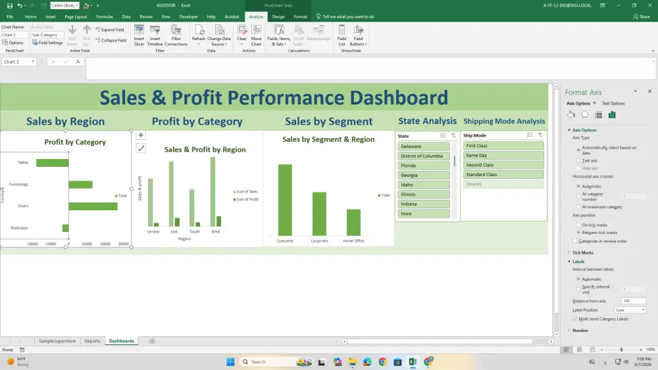
Task: Select Automatically select based on data
Action: 578,150
